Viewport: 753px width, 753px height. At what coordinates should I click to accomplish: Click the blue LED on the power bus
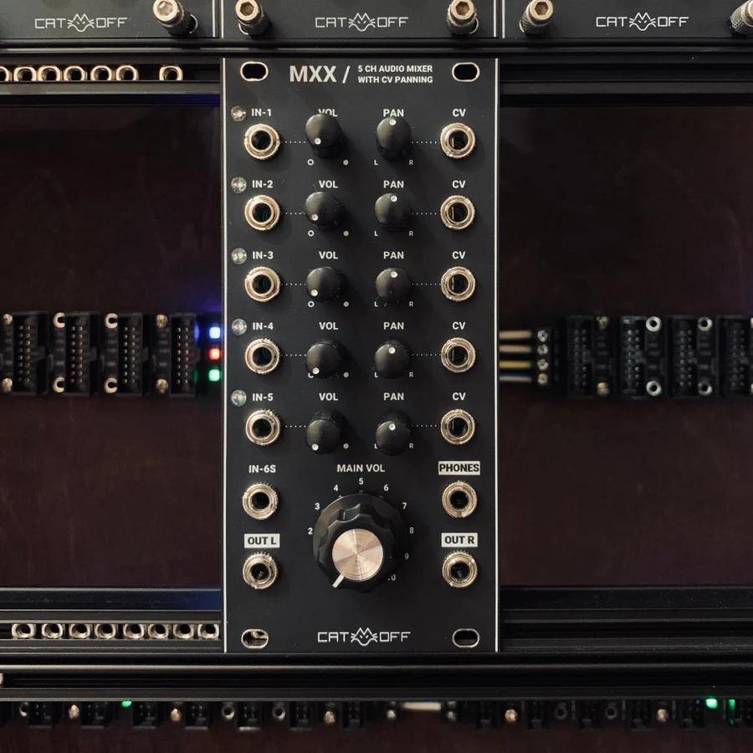[x=214, y=333]
